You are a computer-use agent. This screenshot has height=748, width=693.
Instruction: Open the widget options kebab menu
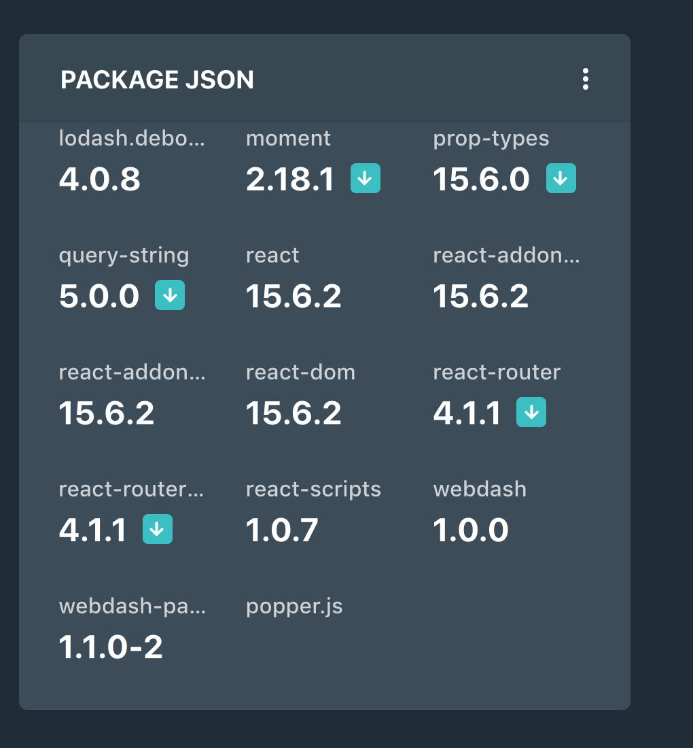[x=586, y=80]
